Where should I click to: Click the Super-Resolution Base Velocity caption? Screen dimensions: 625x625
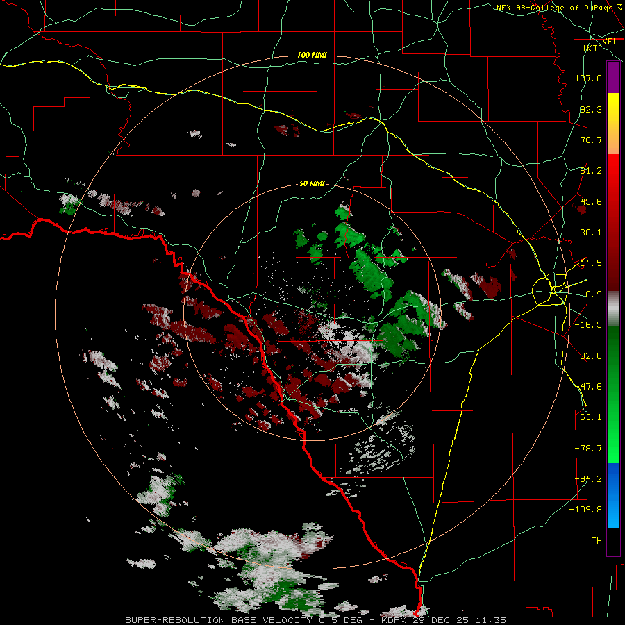(316, 620)
